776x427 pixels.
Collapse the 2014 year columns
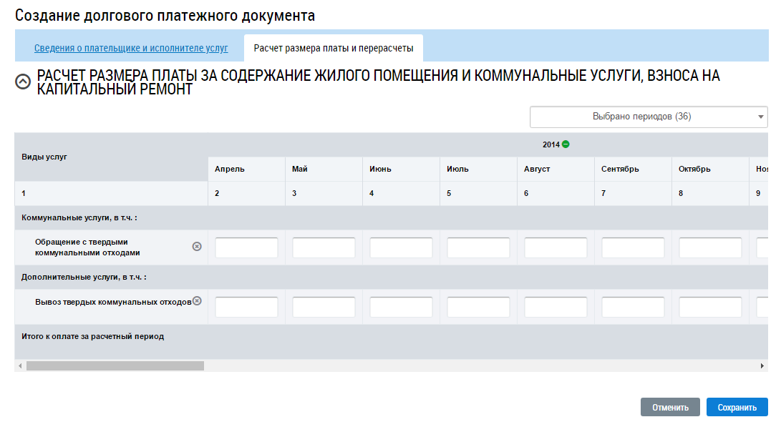(566, 144)
